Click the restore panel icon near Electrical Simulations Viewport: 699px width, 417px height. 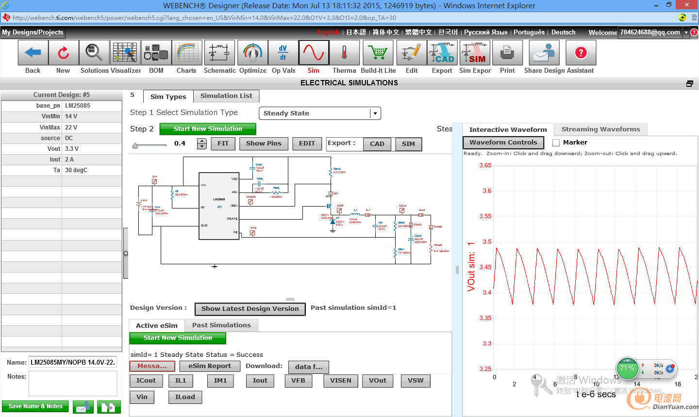pos(689,83)
